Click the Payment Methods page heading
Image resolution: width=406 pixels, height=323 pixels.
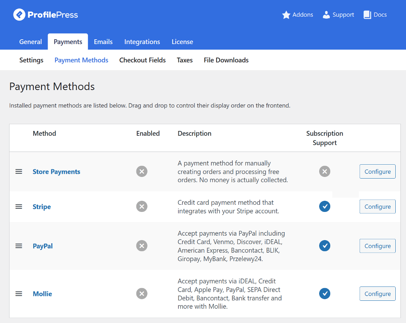click(52, 87)
